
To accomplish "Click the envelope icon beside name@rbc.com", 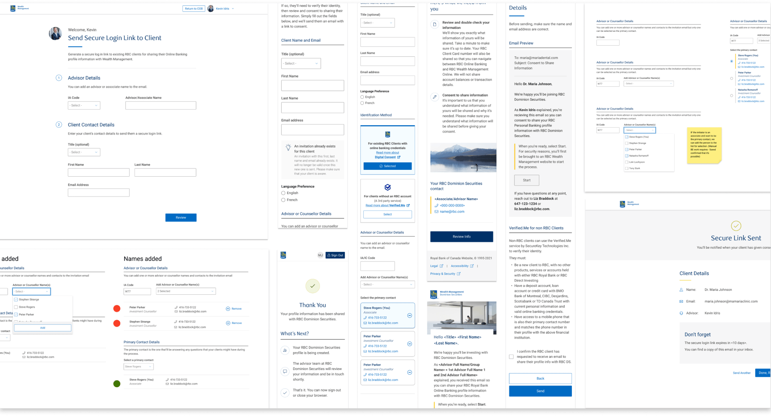I will coord(436,212).
